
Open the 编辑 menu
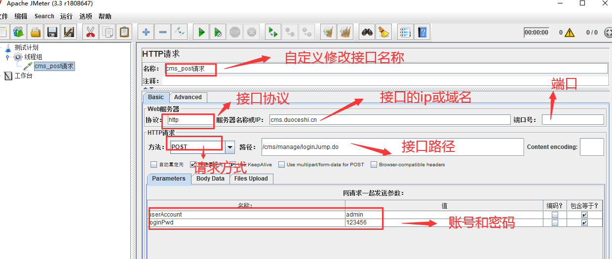click(x=21, y=16)
